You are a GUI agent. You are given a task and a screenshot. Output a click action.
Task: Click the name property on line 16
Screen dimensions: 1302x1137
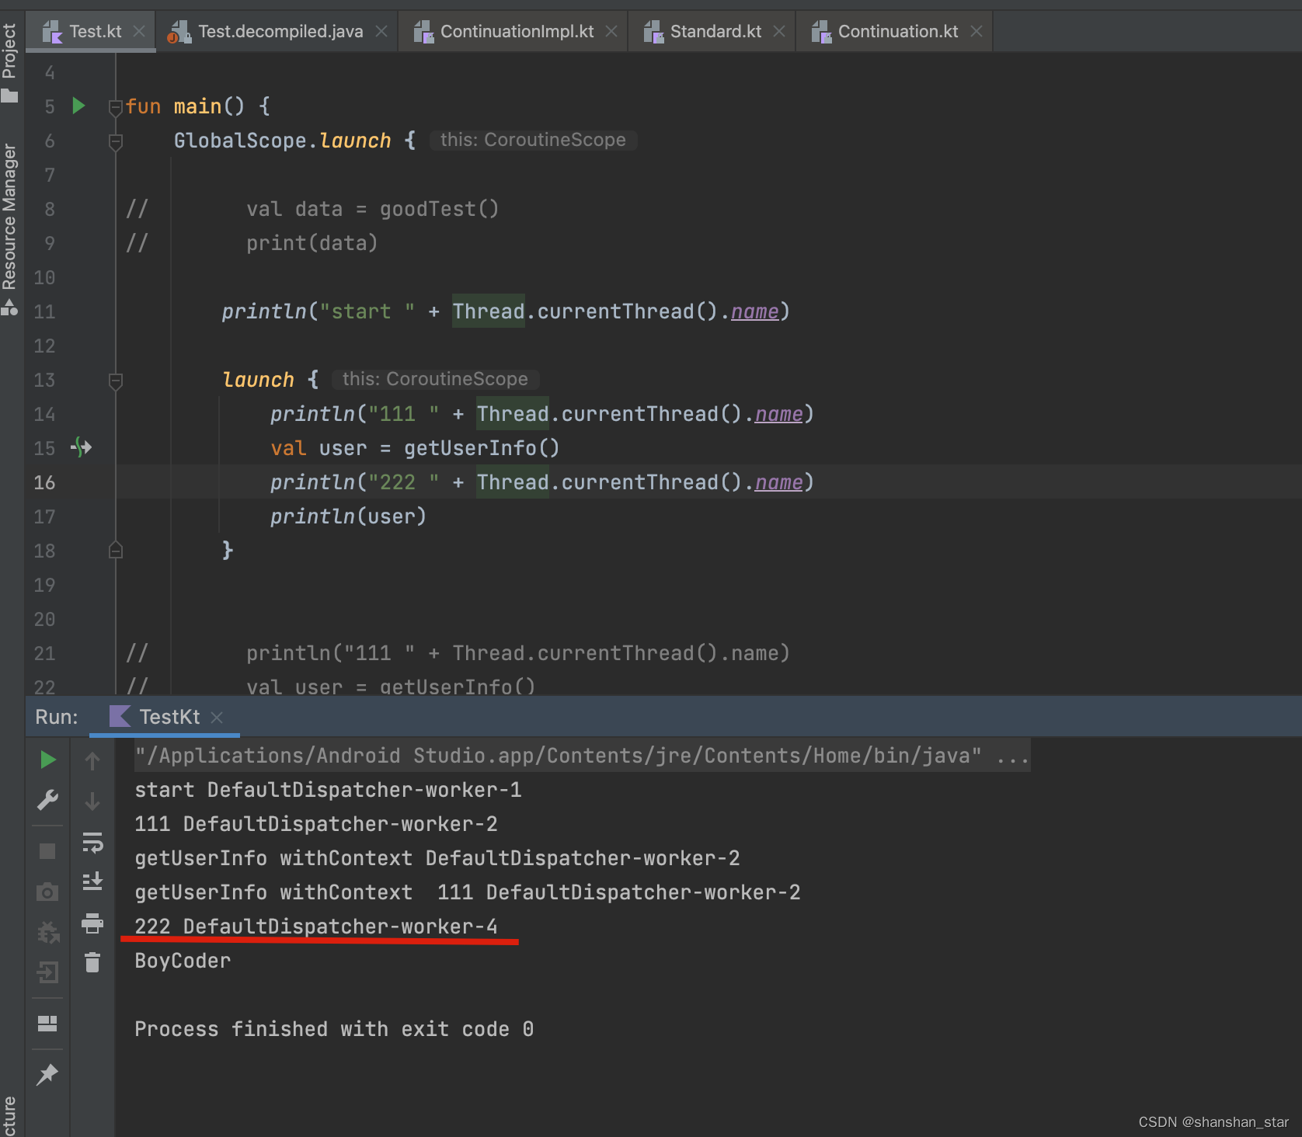(778, 482)
